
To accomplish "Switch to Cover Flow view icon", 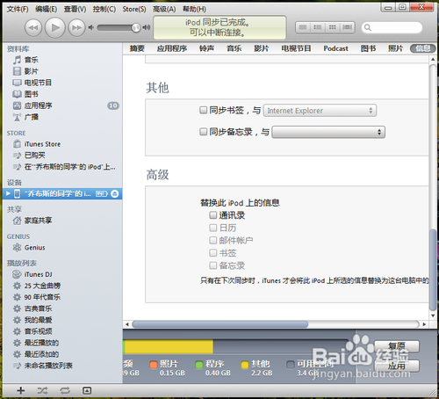I will [x=348, y=27].
